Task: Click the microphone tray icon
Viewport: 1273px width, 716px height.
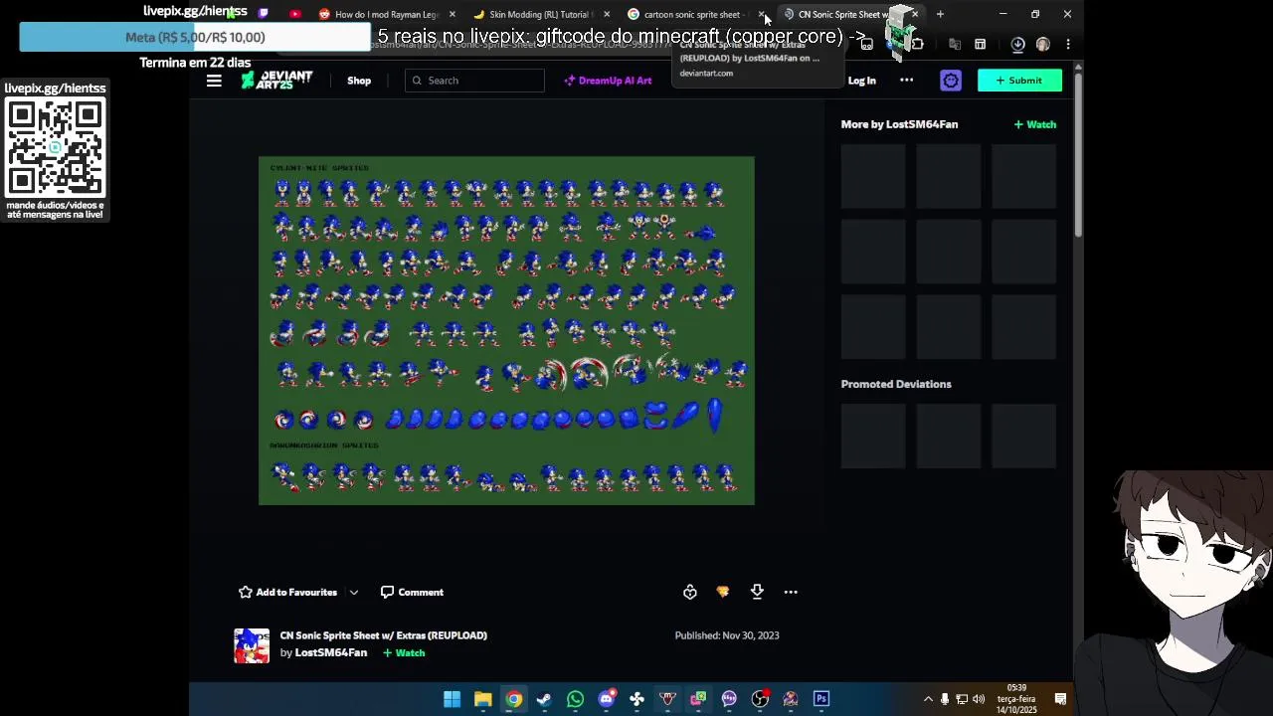Action: 945,699
